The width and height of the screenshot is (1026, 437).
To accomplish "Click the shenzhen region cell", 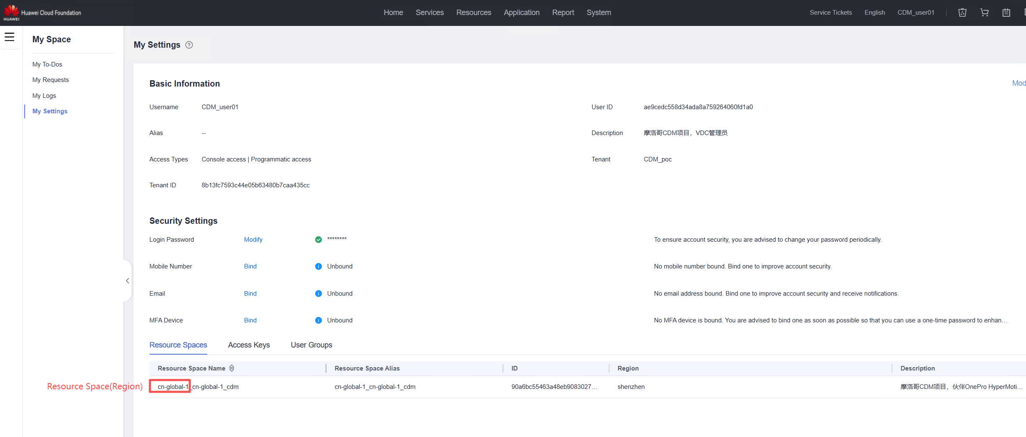I will [x=631, y=387].
